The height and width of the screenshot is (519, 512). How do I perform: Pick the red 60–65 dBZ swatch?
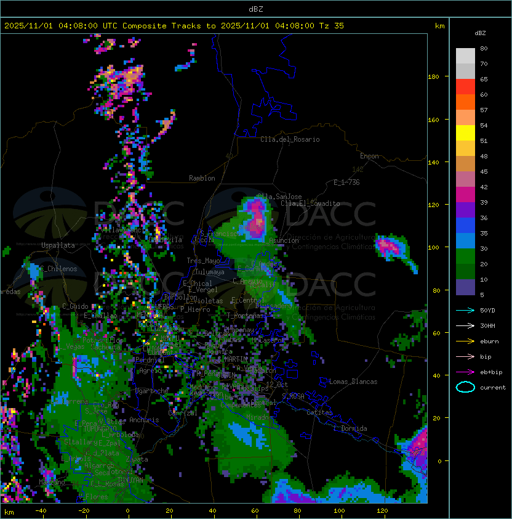465,87
